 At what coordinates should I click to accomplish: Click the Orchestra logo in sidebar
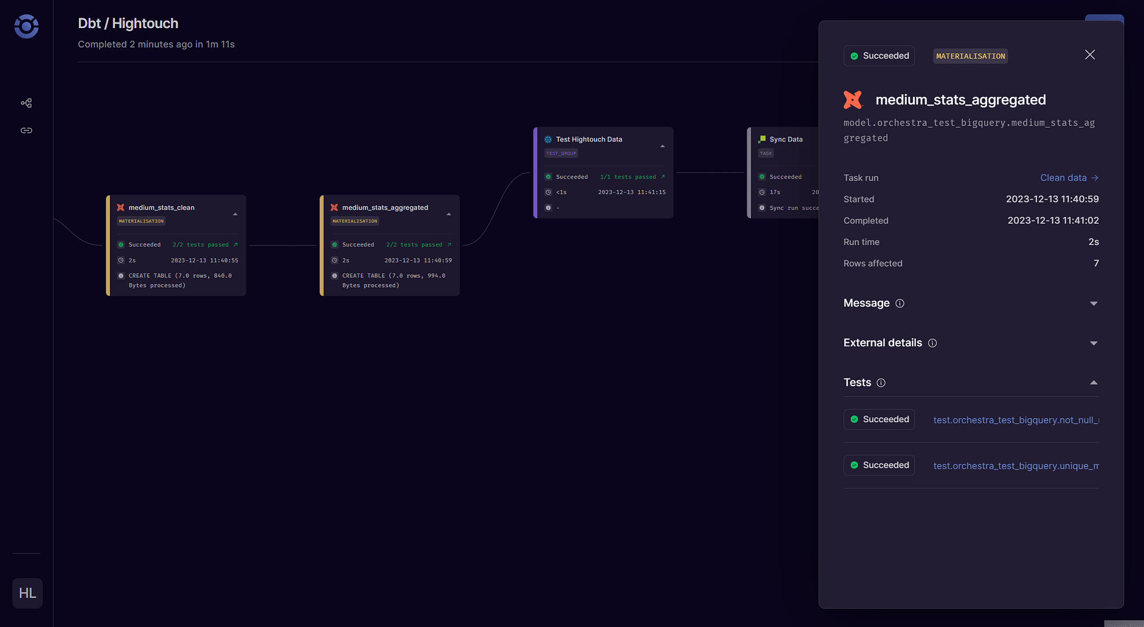(x=26, y=26)
